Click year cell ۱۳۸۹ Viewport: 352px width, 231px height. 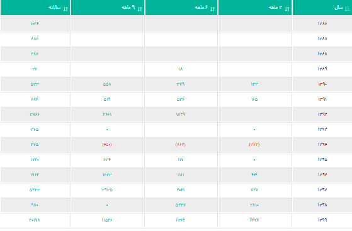tap(322, 69)
